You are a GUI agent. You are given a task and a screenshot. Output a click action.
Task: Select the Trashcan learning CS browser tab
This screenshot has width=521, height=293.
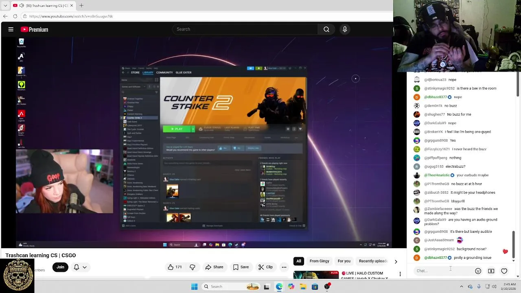[x=43, y=5]
